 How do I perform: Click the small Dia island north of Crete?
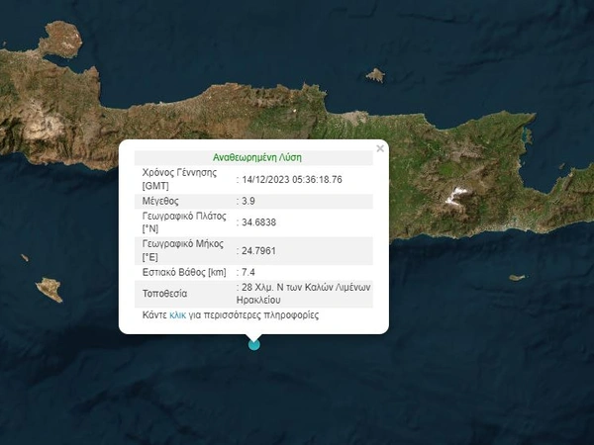[374, 74]
